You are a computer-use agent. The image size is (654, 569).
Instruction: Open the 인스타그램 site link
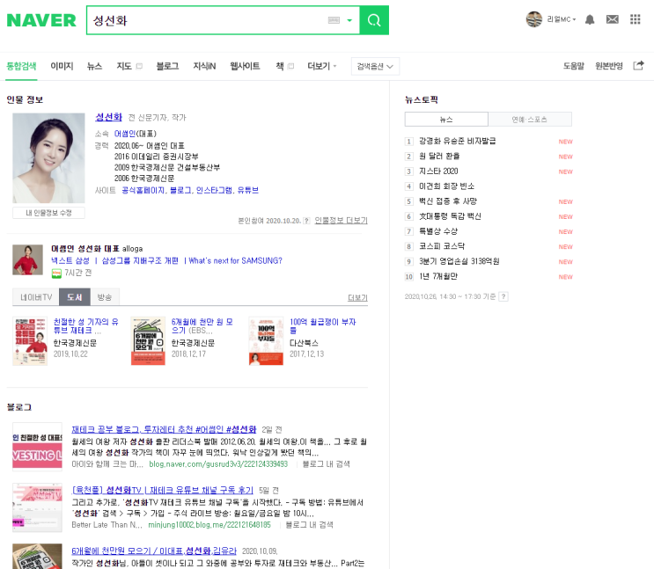coord(215,191)
